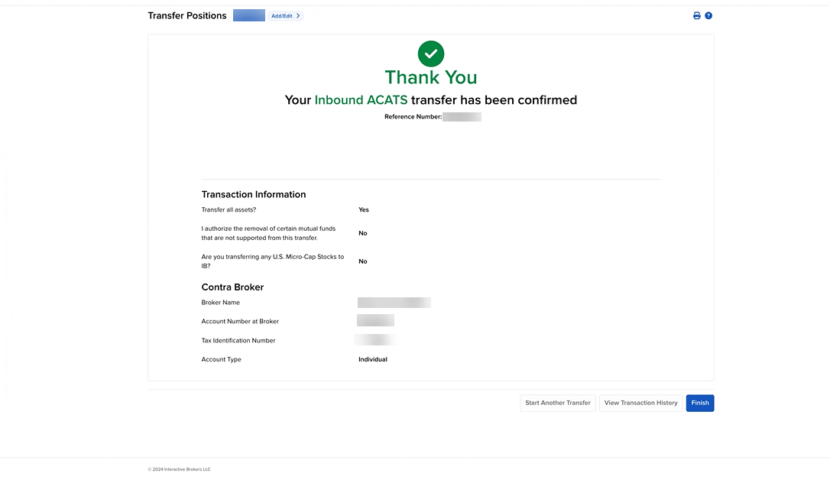
Task: Click the redacted Reference Number value
Action: (462, 116)
